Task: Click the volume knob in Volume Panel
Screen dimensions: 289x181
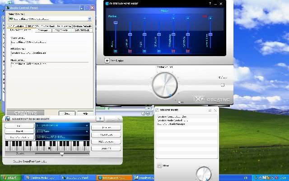Action: coord(204,174)
